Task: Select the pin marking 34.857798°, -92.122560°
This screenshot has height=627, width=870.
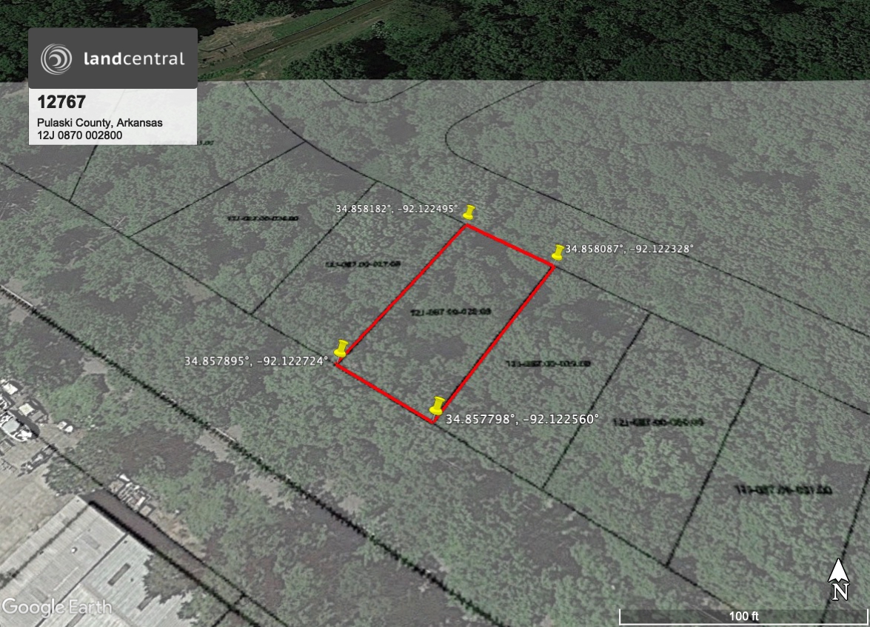Action: [438, 405]
